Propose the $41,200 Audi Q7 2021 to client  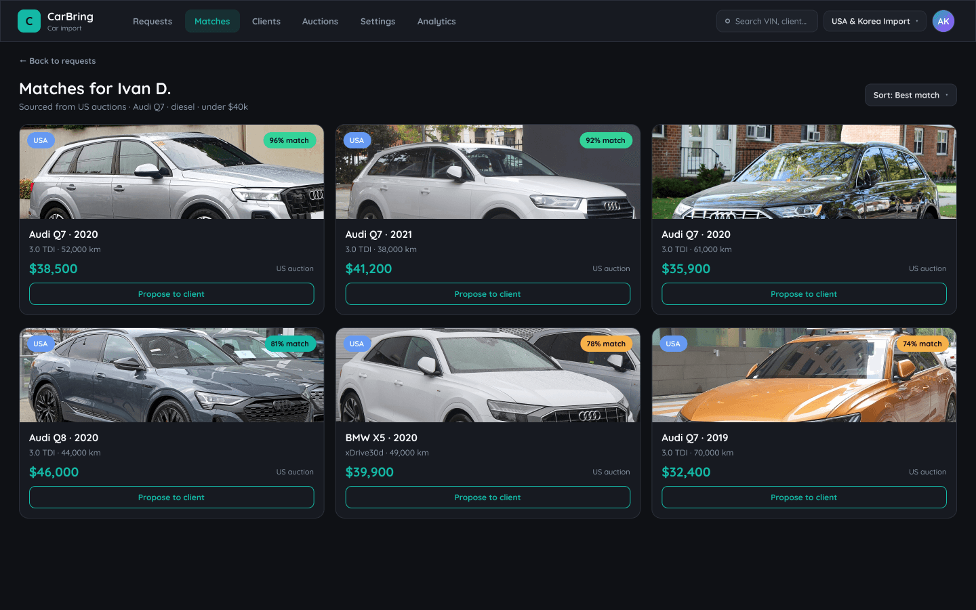point(488,294)
